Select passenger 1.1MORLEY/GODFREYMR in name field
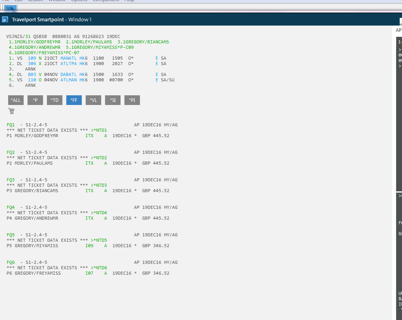Viewport: 402px width, 320px height. [35, 42]
